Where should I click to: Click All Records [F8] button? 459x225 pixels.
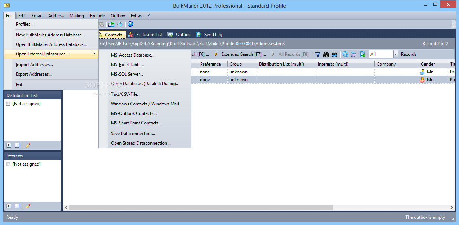290,54
